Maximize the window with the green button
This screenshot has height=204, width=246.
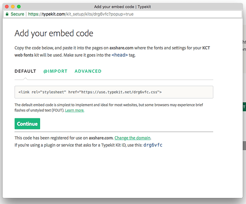(x=19, y=7)
